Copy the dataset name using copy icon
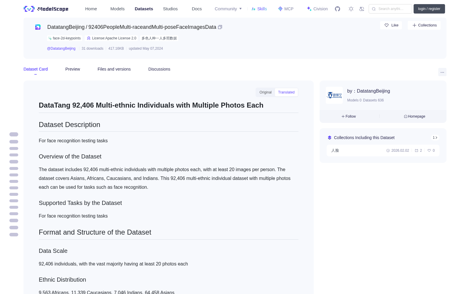The height and width of the screenshot is (294, 470). coord(220,27)
